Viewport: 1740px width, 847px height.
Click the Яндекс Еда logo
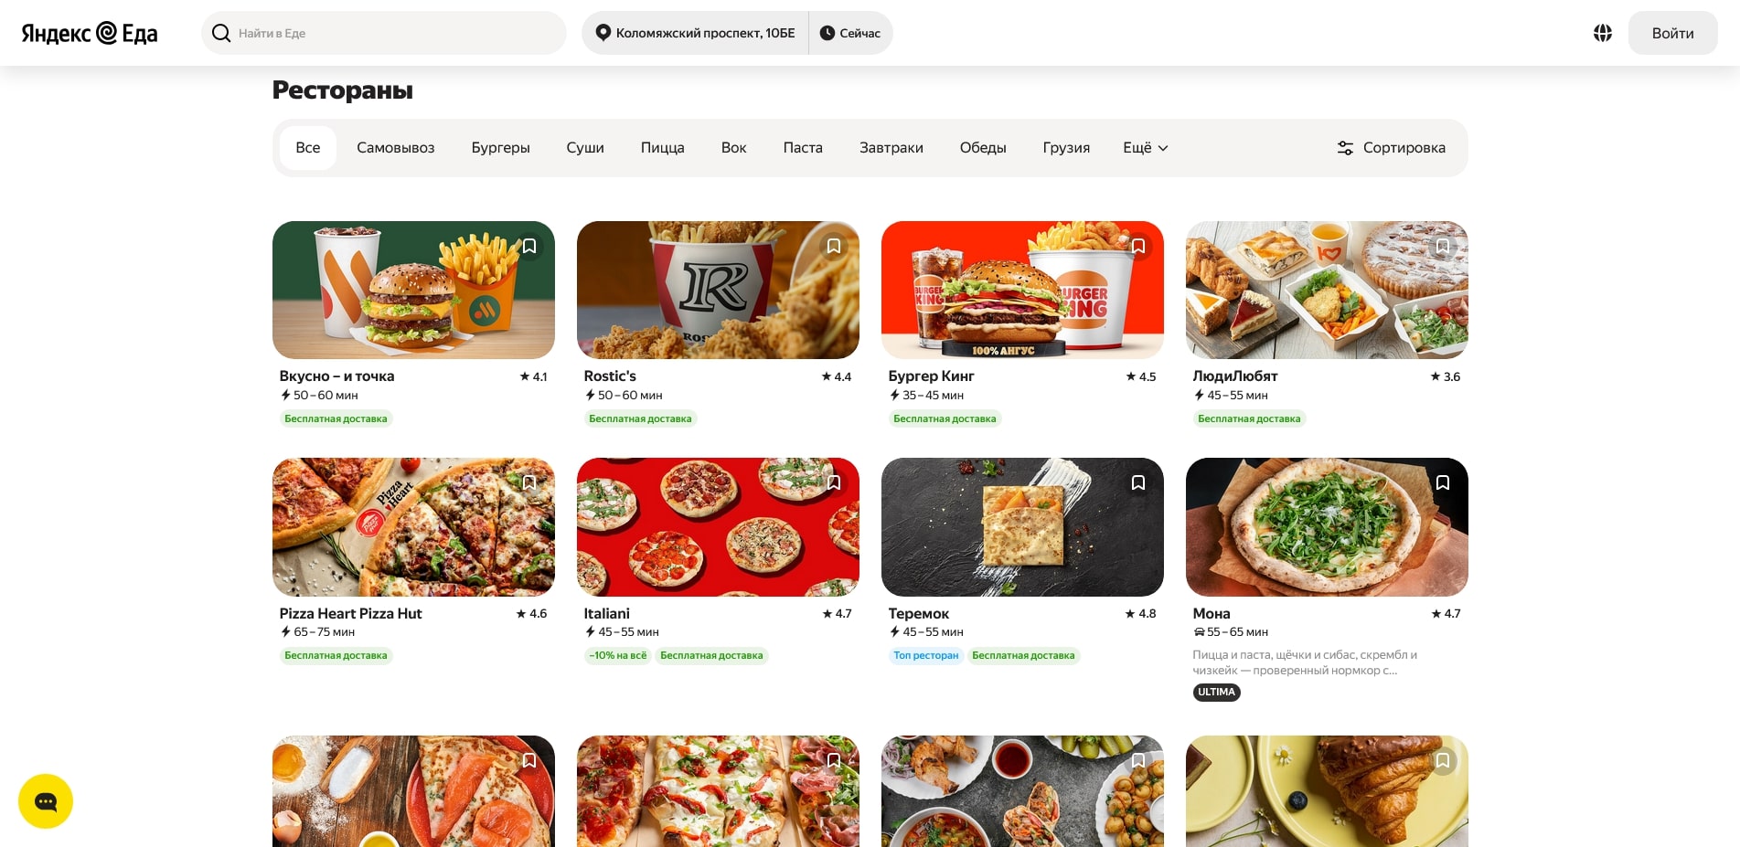(90, 33)
